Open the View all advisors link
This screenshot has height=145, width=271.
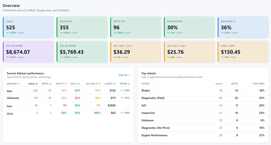click(124, 75)
